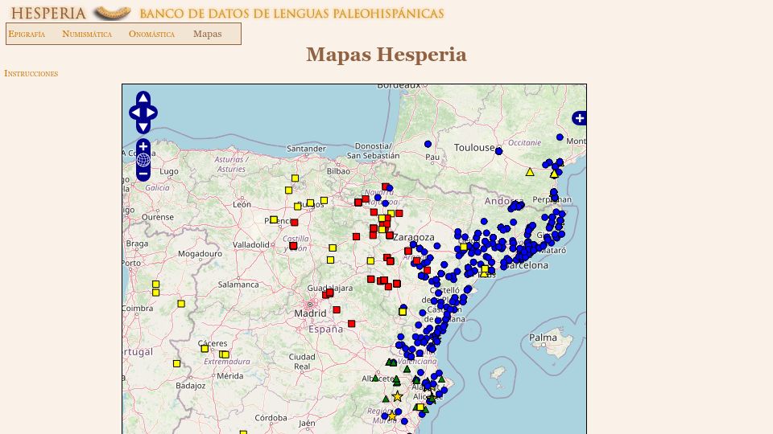The height and width of the screenshot is (434, 773).
Task: Select the red square marker east of Madrid
Action: click(x=337, y=310)
